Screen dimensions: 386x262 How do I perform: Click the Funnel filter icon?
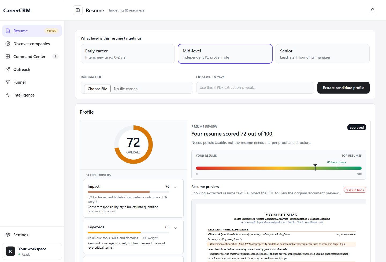click(x=8, y=82)
